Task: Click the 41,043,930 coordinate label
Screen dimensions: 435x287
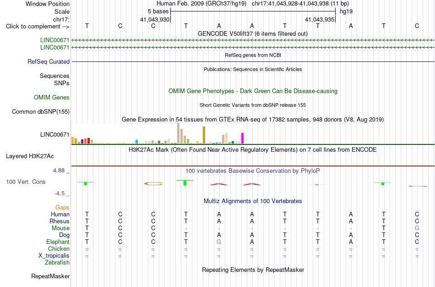Action: pyautogui.click(x=154, y=19)
